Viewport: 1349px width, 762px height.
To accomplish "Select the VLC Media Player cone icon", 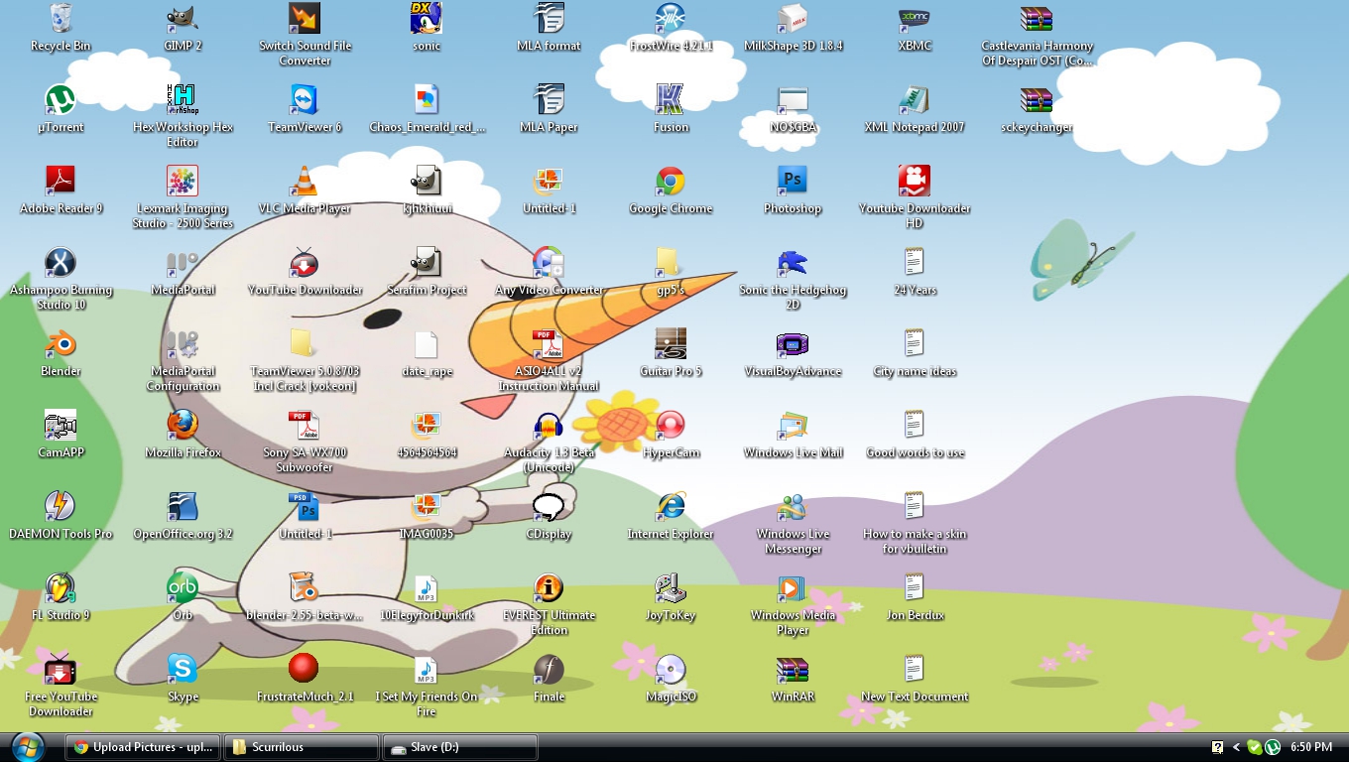I will click(x=305, y=181).
